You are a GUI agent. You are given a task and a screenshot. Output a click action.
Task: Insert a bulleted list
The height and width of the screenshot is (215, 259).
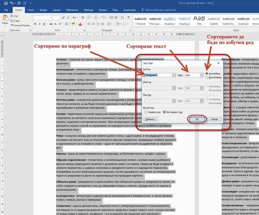(x=89, y=18)
